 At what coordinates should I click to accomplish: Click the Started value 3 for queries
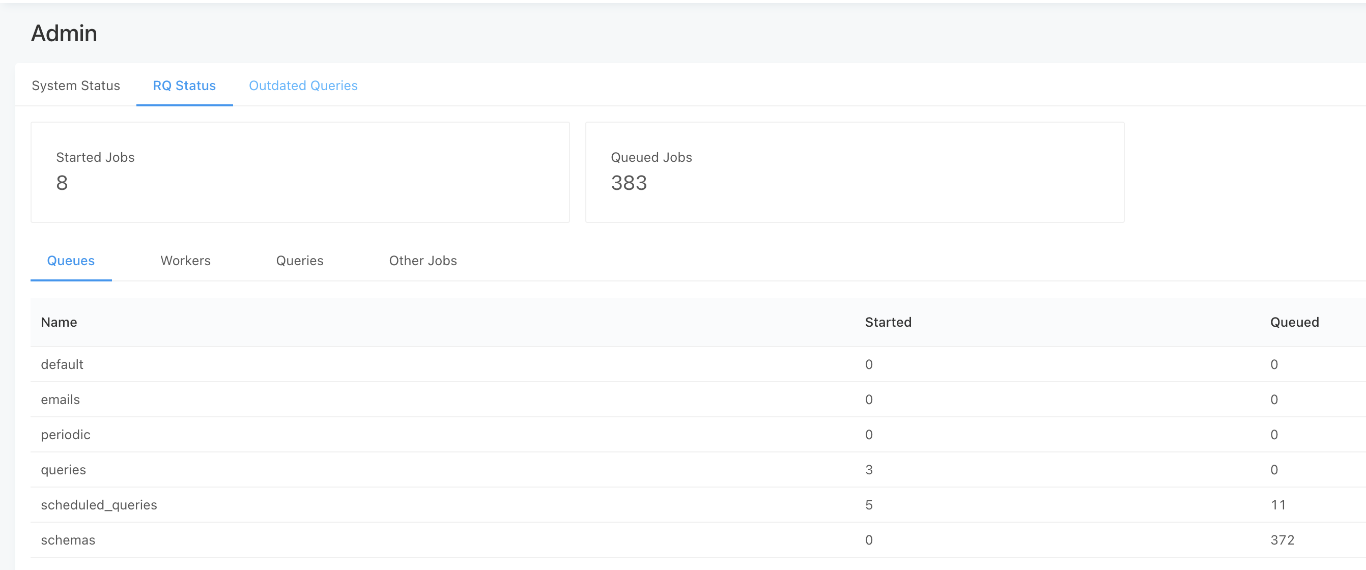[869, 470]
